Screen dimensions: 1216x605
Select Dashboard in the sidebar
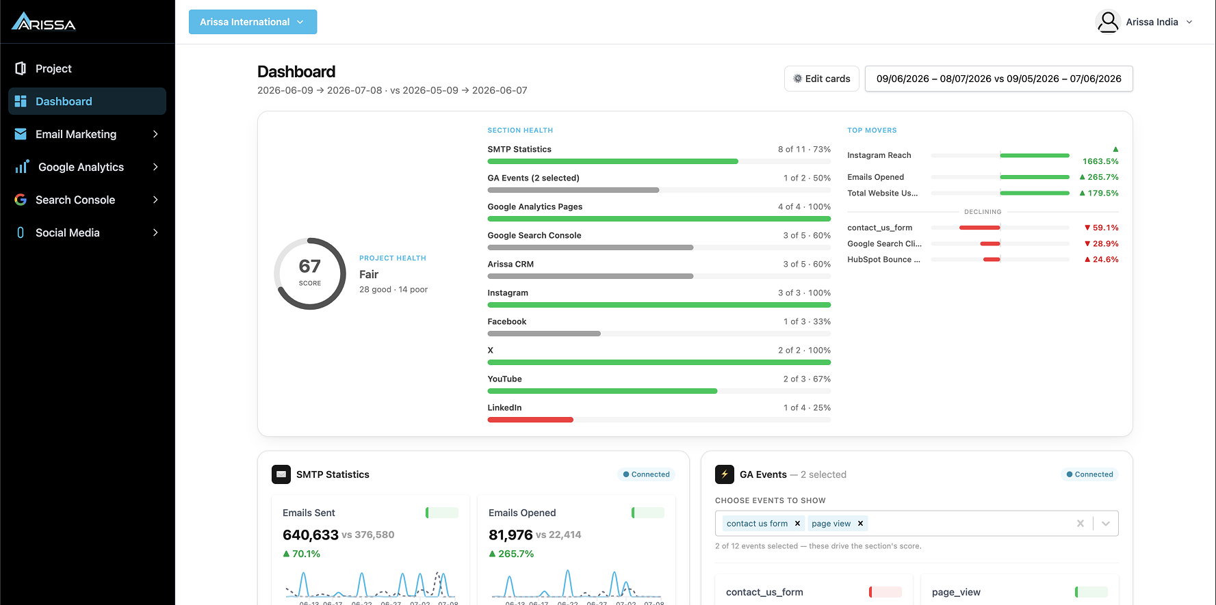coord(87,101)
